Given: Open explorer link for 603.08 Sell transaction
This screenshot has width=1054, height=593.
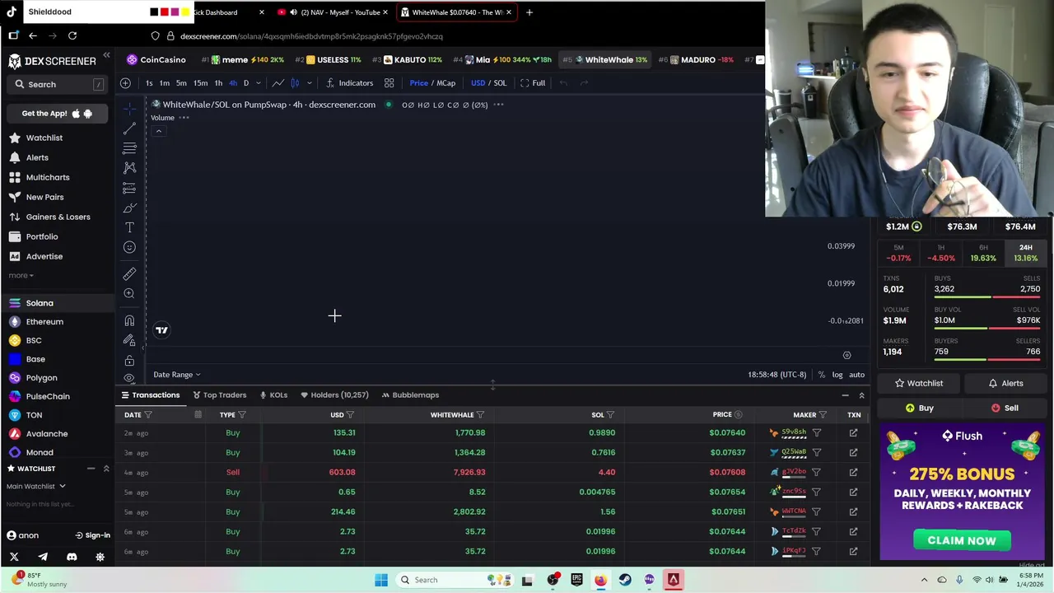Looking at the screenshot, I should [x=853, y=472].
